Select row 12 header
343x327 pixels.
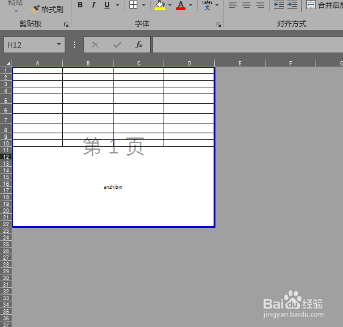pos(6,157)
